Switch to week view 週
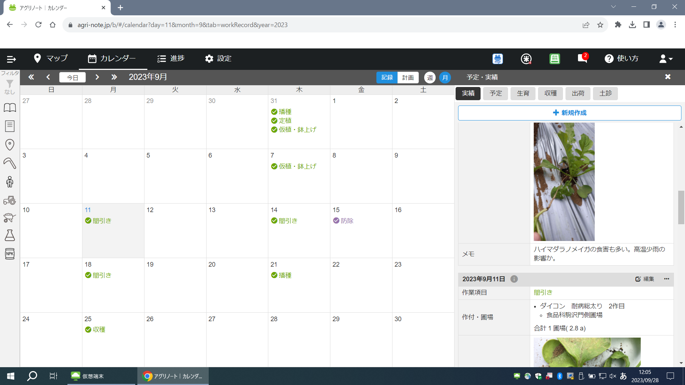The width and height of the screenshot is (685, 385). click(x=430, y=77)
